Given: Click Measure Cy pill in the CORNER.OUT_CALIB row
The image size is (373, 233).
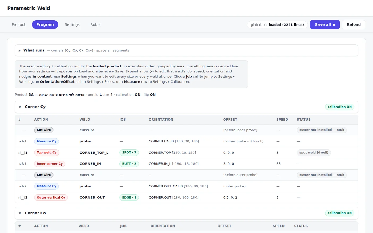Looking at the screenshot, I should coord(46,186).
